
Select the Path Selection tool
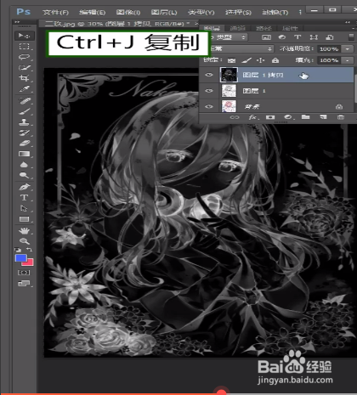(x=24, y=208)
